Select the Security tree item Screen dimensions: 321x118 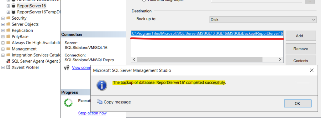pyautogui.click(x=19, y=18)
